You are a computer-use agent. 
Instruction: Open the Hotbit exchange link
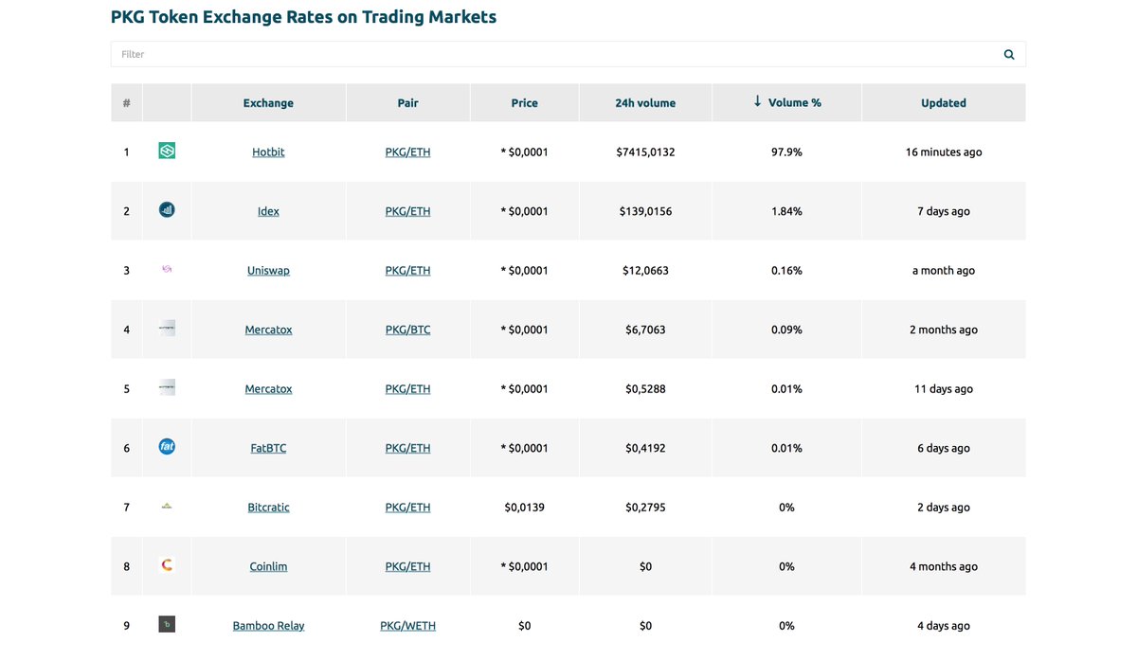(x=268, y=152)
